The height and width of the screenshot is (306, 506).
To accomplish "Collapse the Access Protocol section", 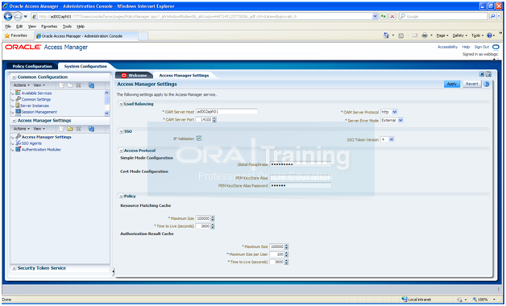I will click(x=122, y=151).
